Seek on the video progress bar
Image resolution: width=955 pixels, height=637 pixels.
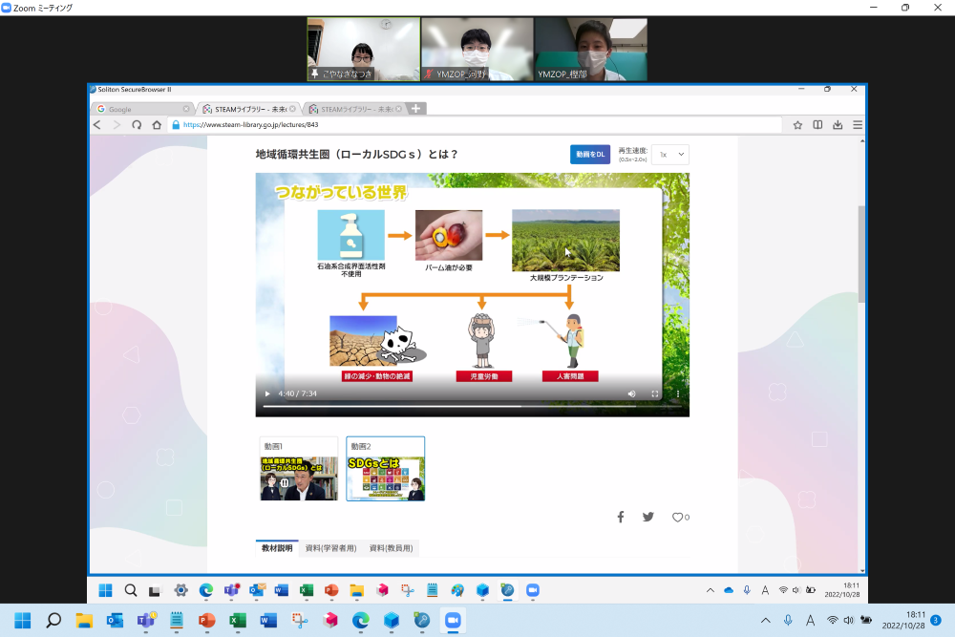click(473, 406)
